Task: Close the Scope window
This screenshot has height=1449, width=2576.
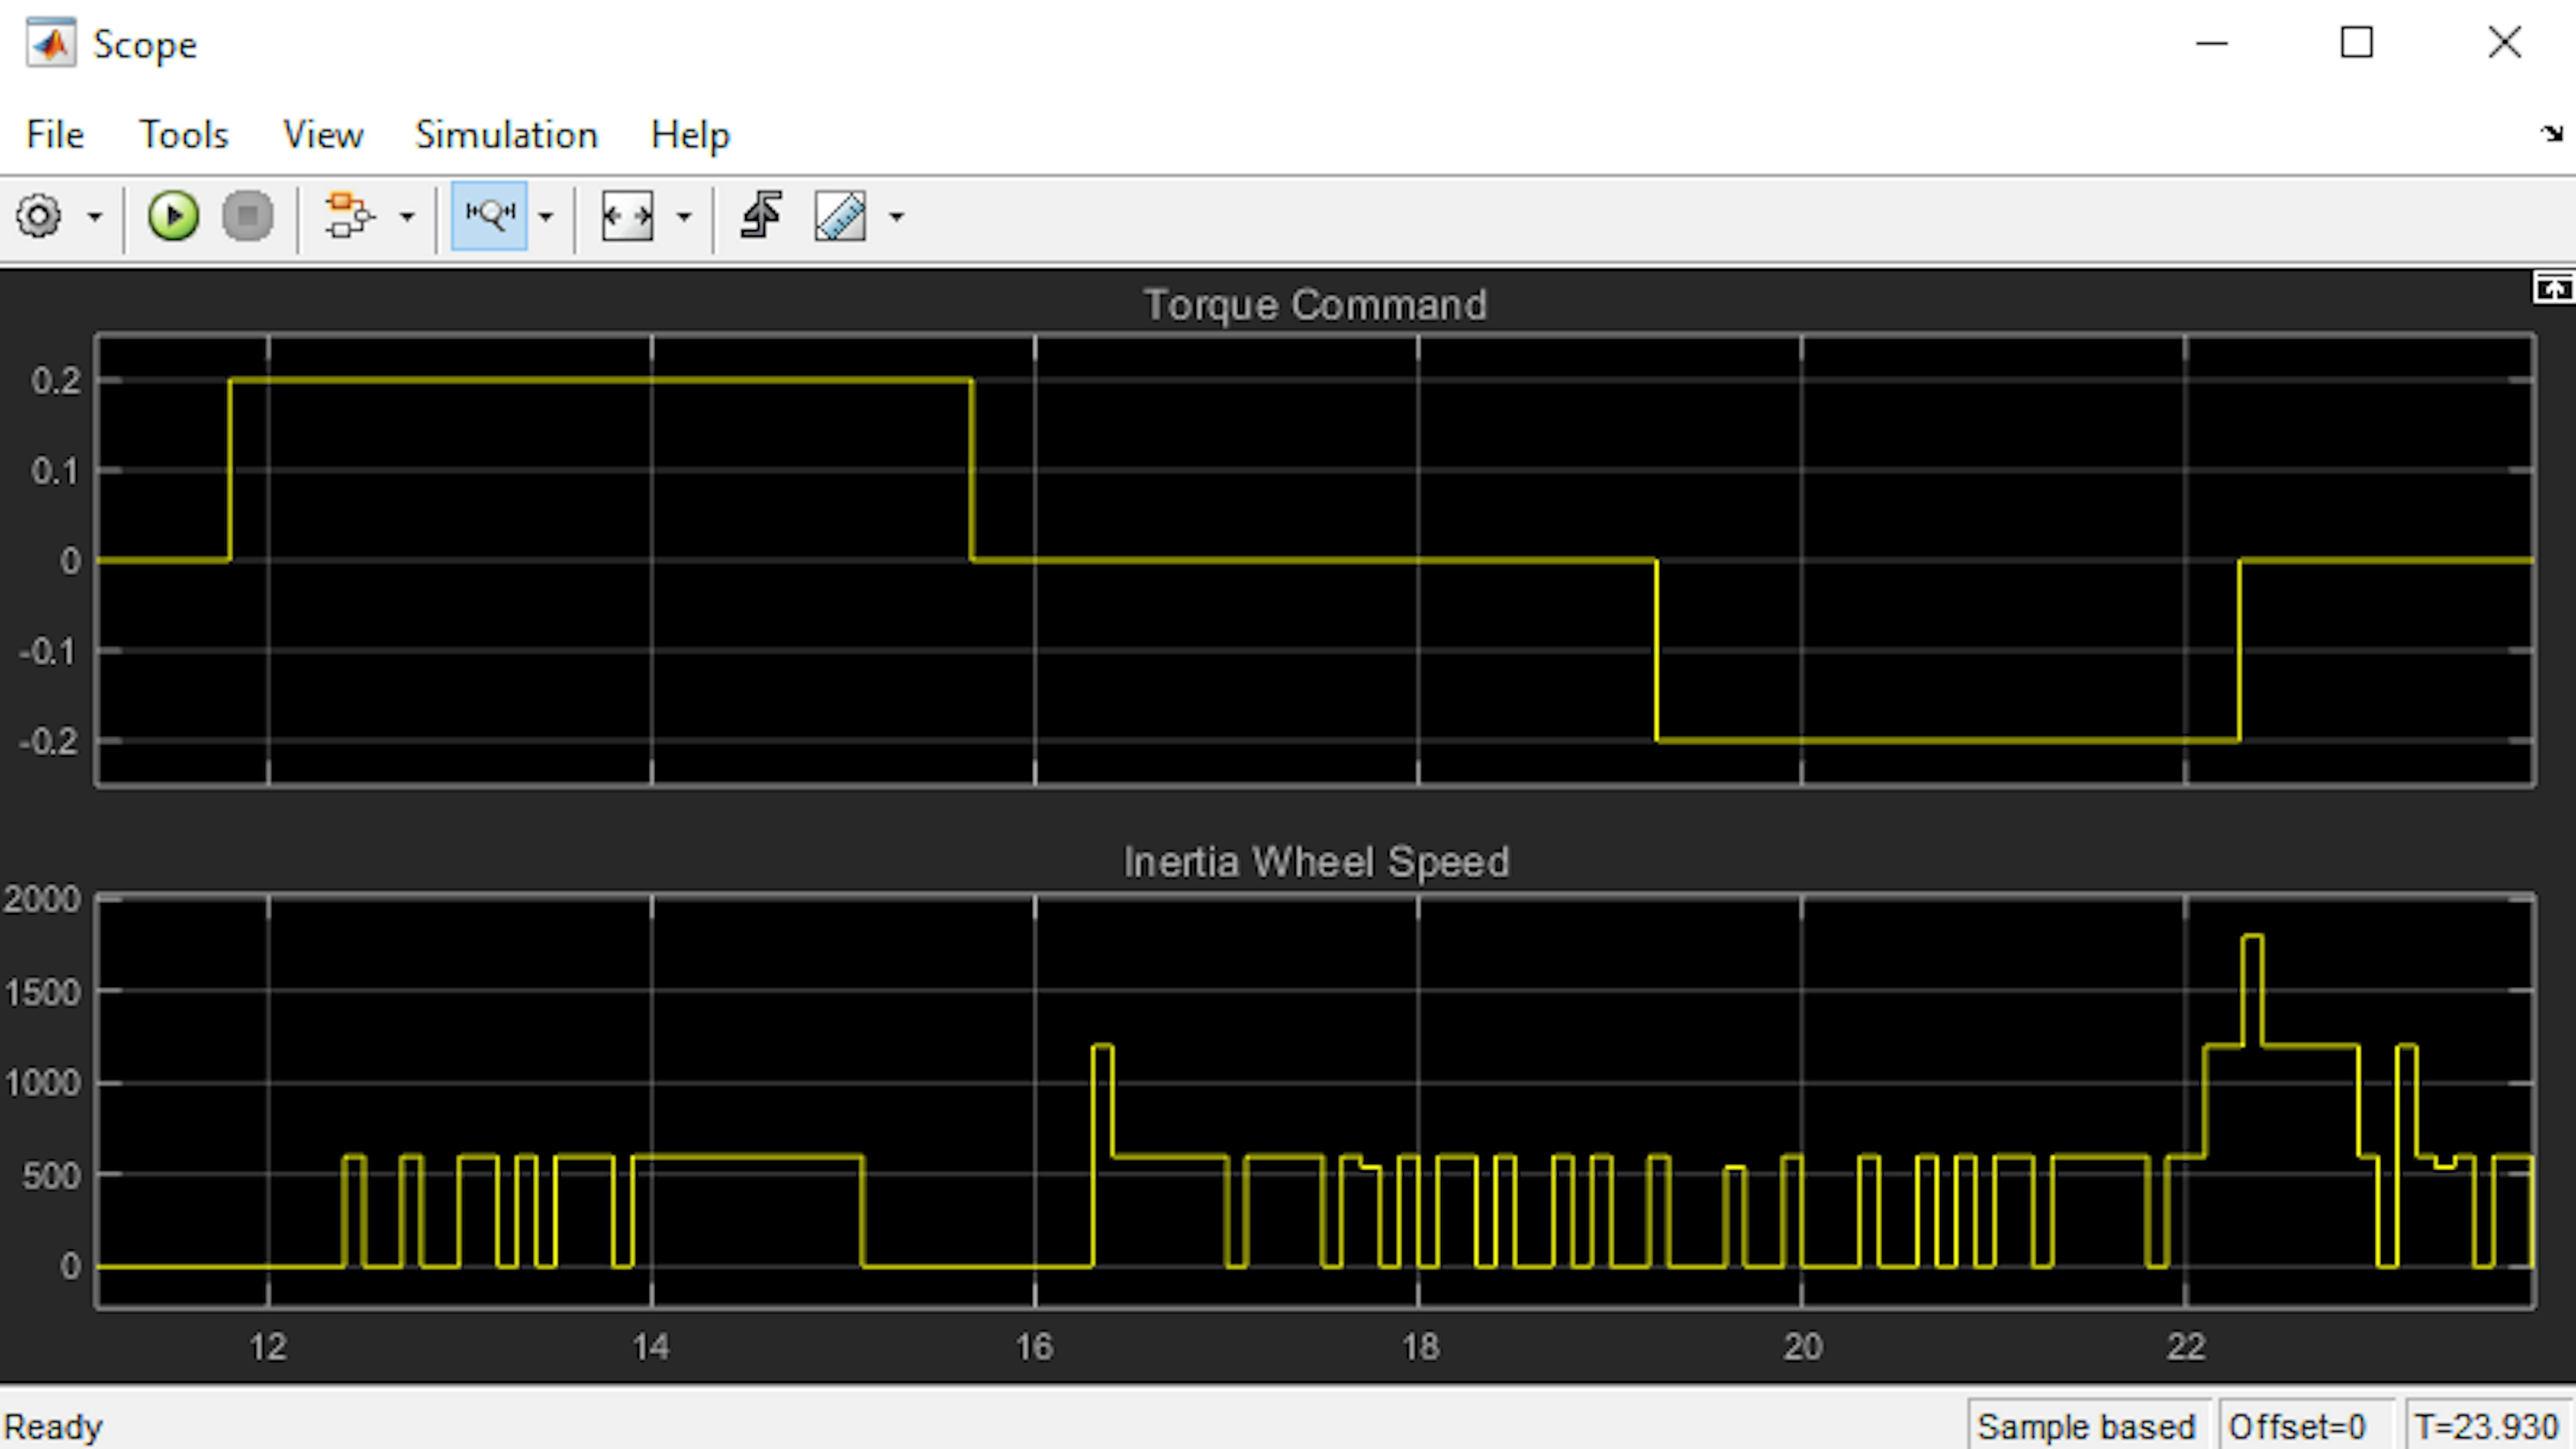Action: 2505,43
